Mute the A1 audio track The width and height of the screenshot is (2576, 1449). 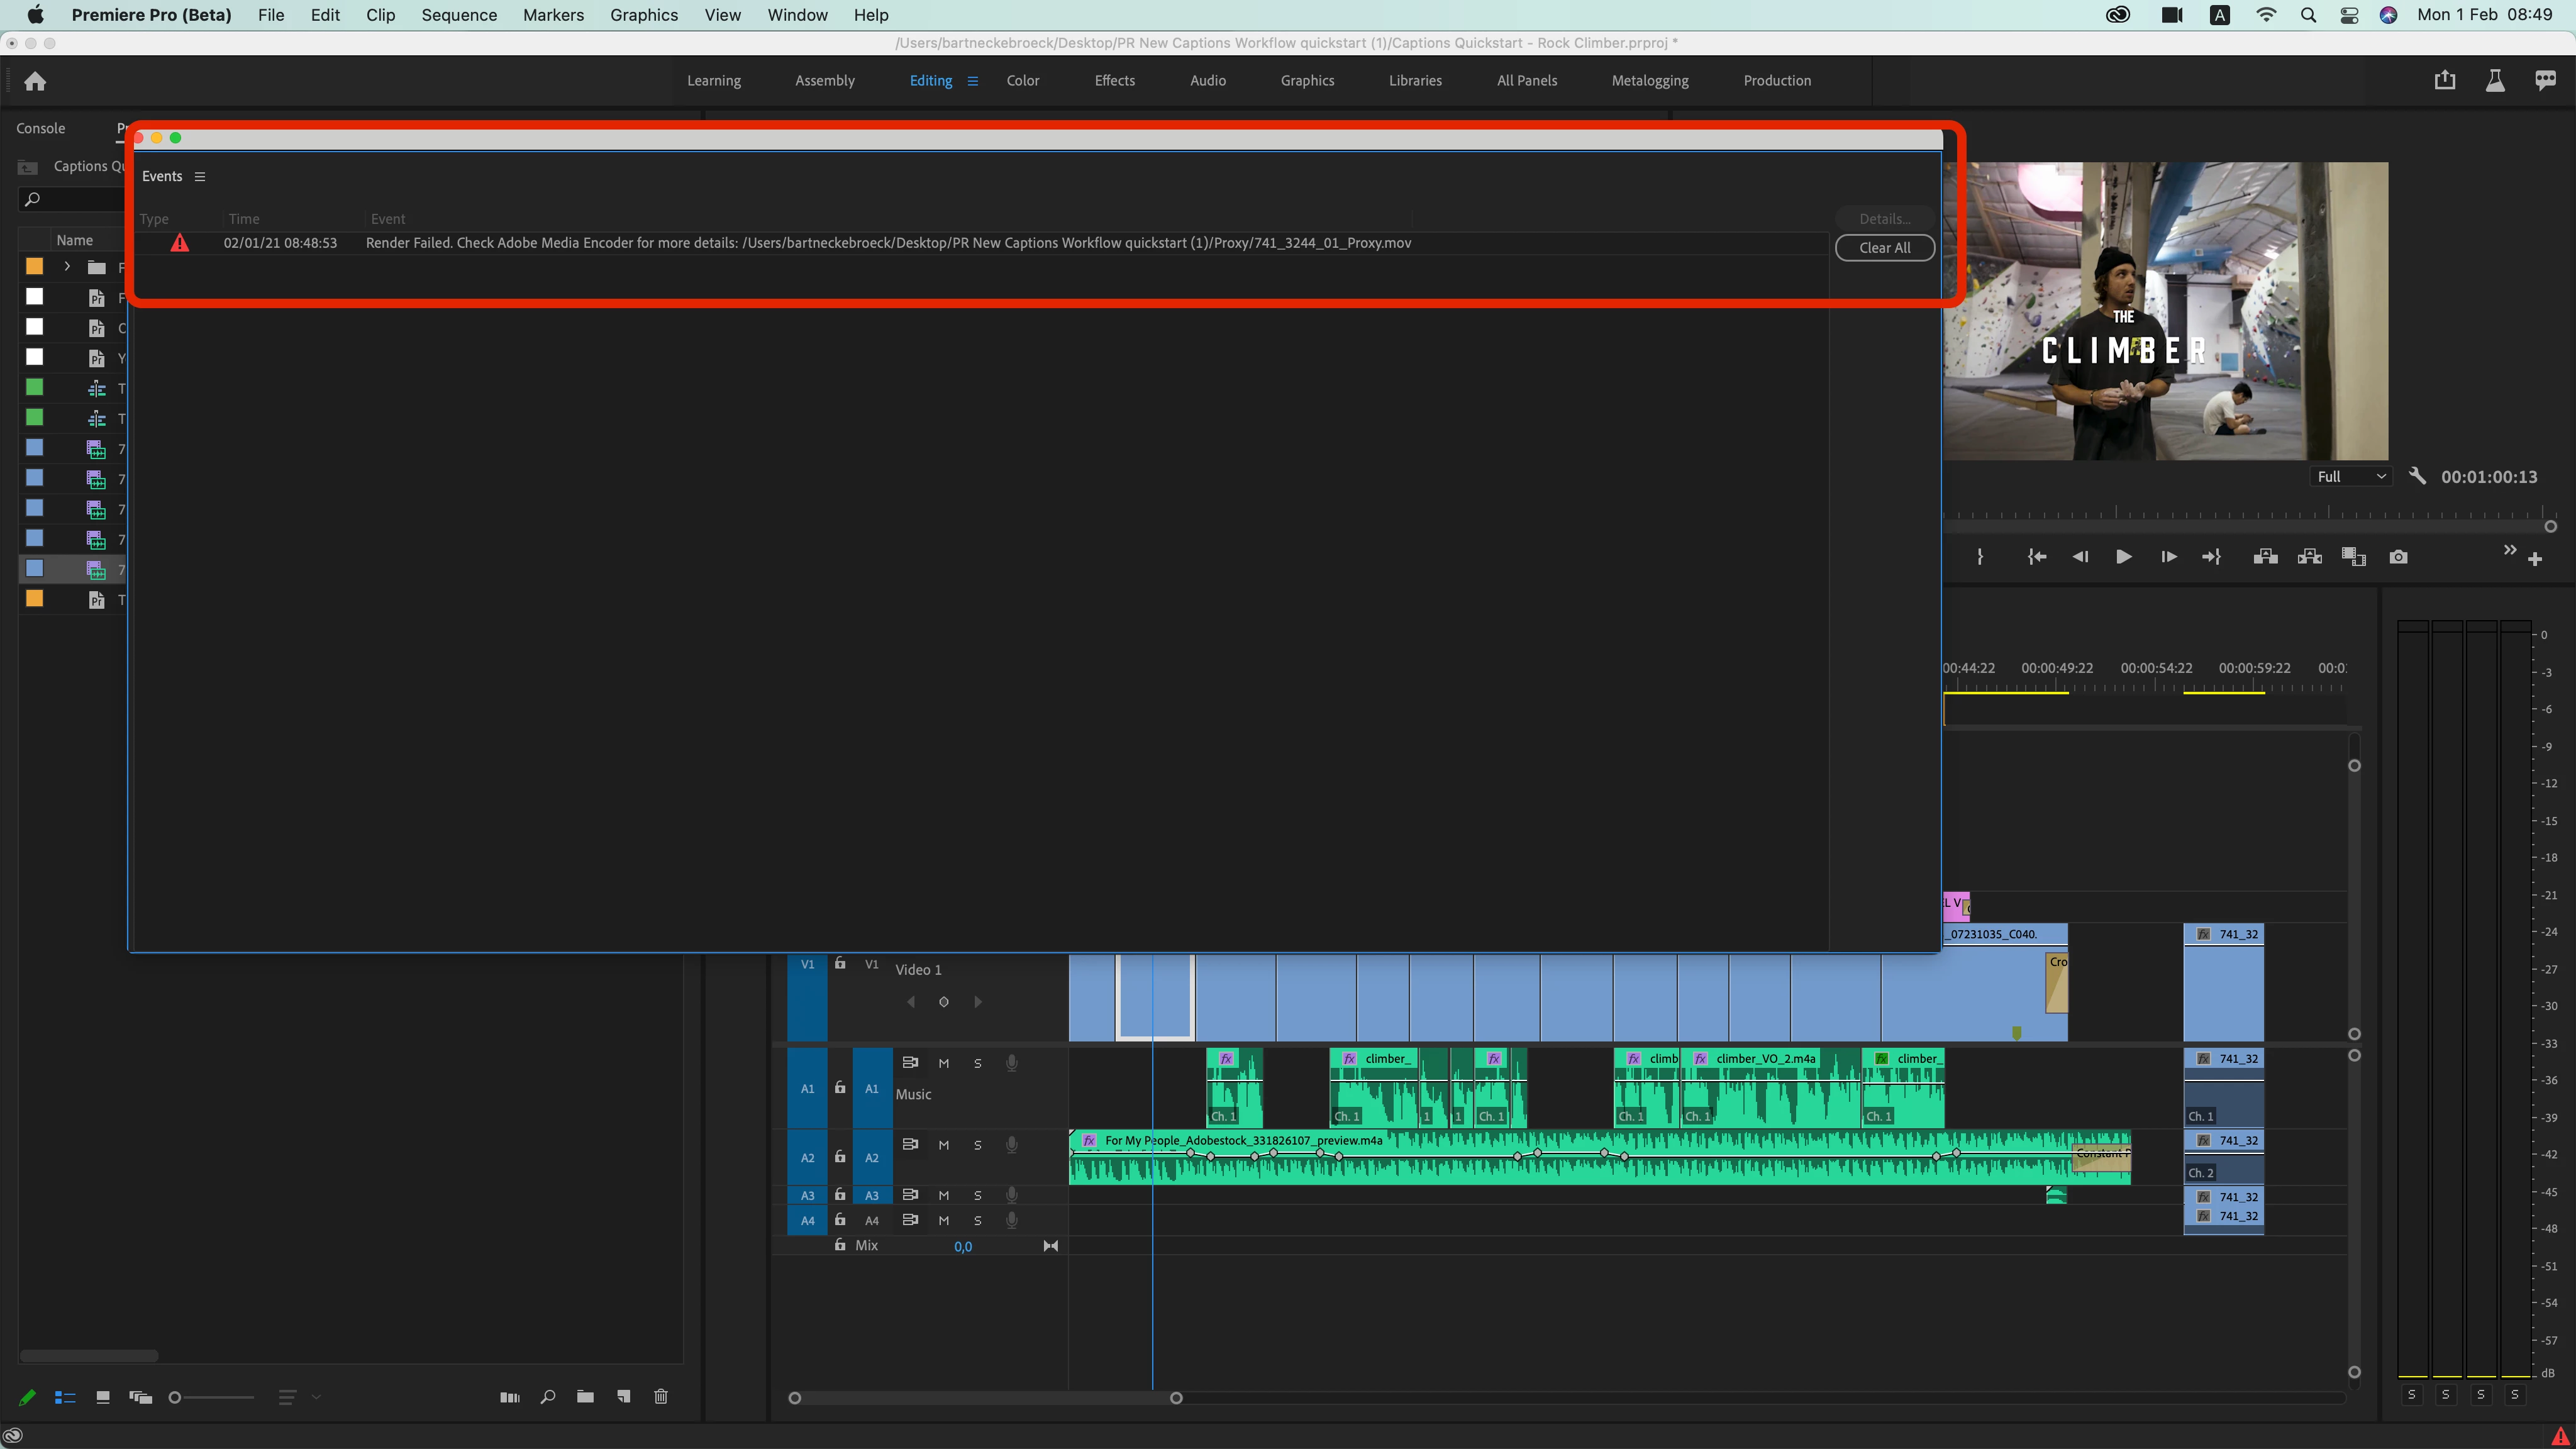click(x=943, y=1063)
